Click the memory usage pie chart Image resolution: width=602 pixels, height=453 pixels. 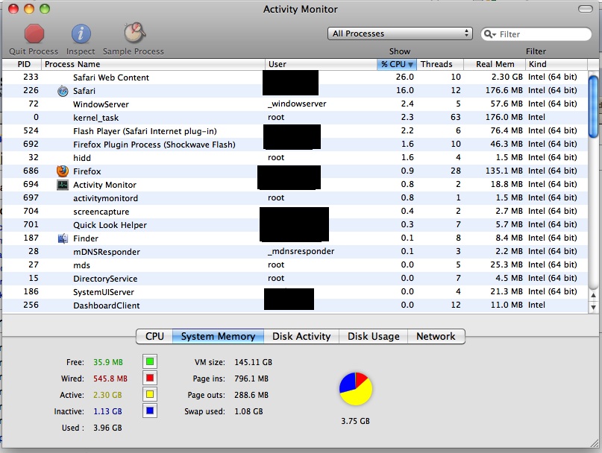click(356, 388)
